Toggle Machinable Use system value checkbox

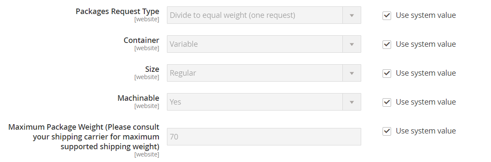[x=387, y=102]
